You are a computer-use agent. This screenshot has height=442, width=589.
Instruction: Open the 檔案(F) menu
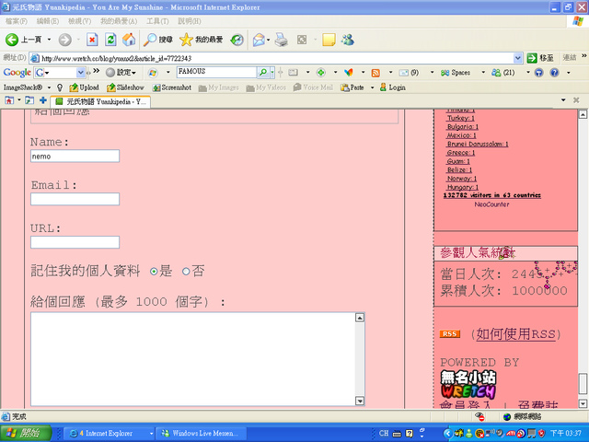17,21
